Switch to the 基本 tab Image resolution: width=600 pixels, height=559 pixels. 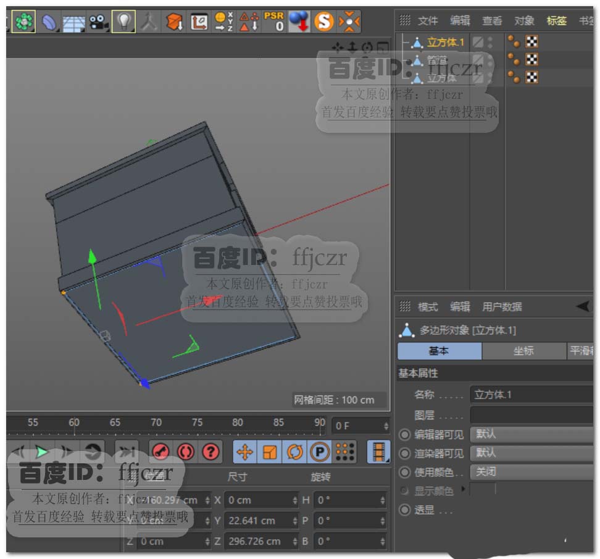tap(440, 351)
